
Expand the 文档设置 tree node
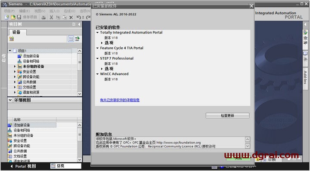click(15, 87)
